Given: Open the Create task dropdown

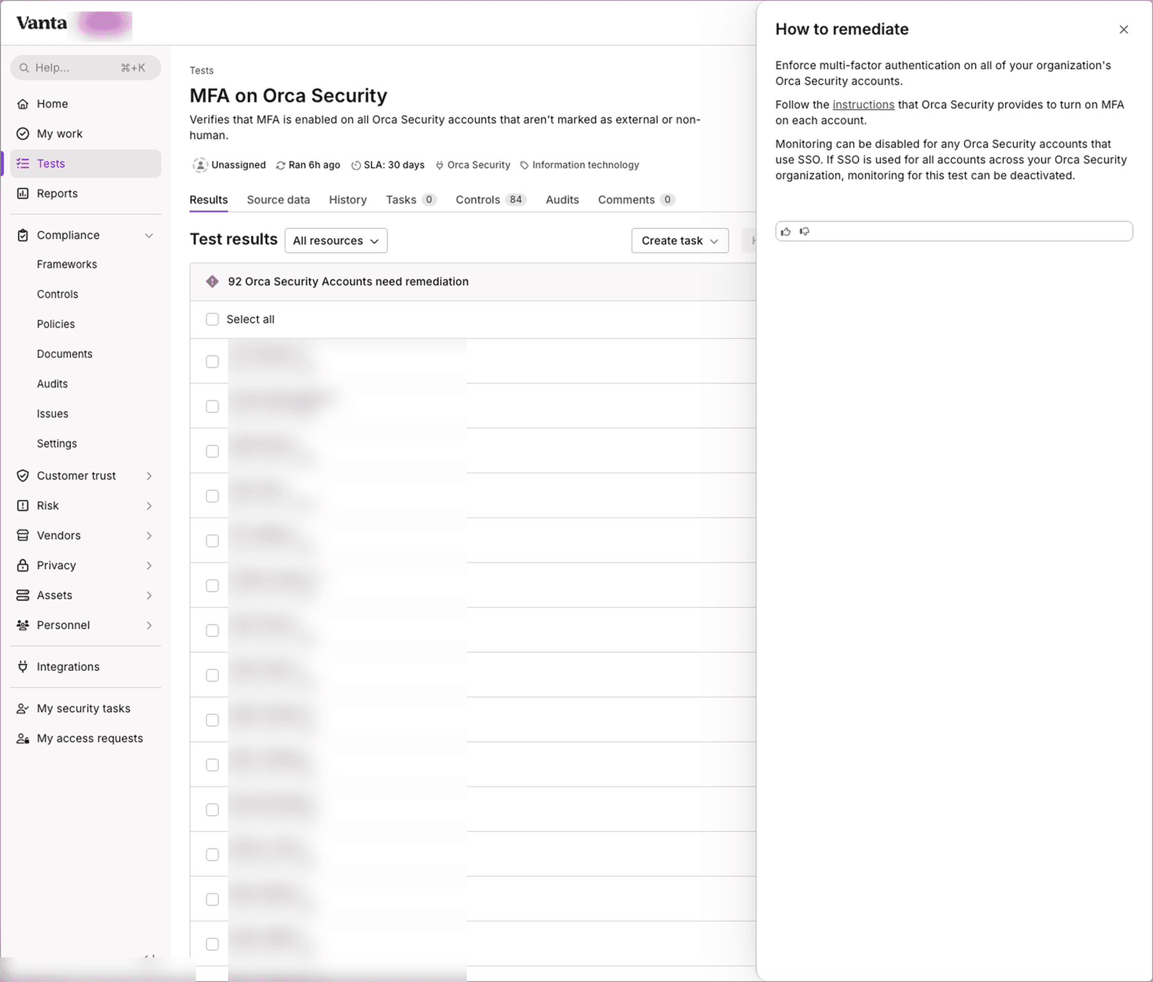Looking at the screenshot, I should pyautogui.click(x=680, y=241).
